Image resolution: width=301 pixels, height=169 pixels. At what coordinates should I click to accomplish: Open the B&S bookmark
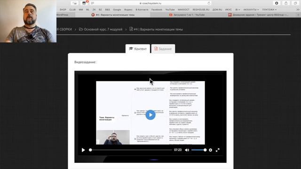pyautogui.click(x=108, y=9)
